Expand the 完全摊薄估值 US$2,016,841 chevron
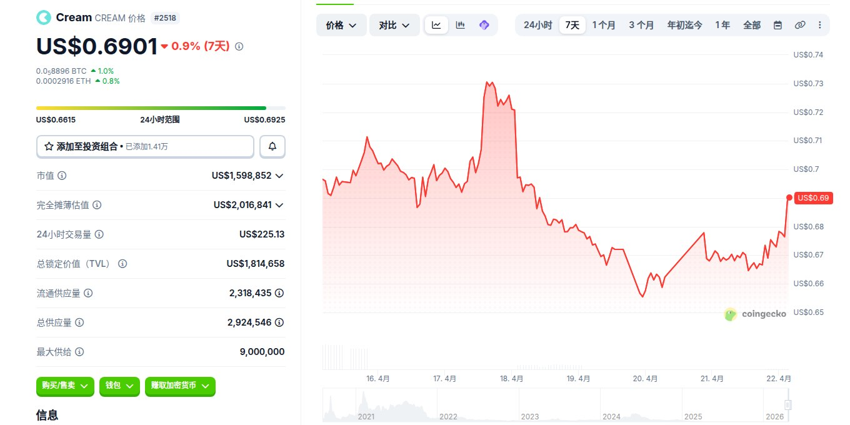Screen dimensions: 850x425 [x=279, y=205]
